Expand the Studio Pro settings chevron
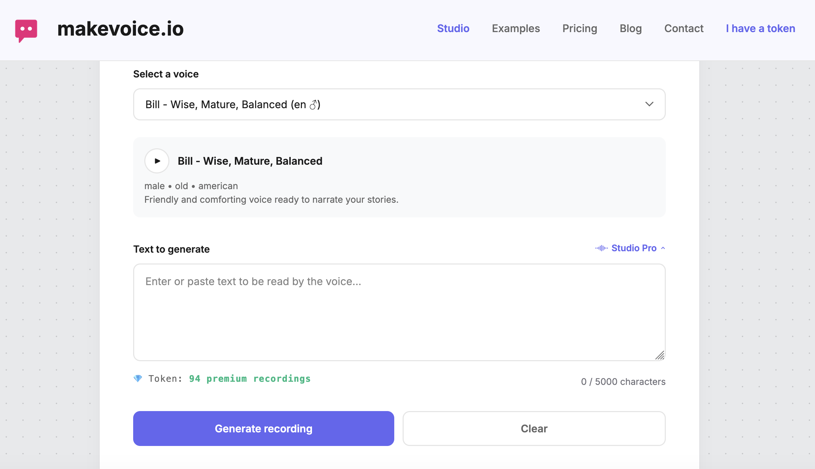The width and height of the screenshot is (815, 469). tap(662, 248)
